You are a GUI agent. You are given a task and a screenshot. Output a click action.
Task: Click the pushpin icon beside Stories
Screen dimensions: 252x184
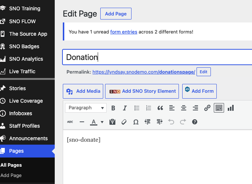(x=3, y=88)
